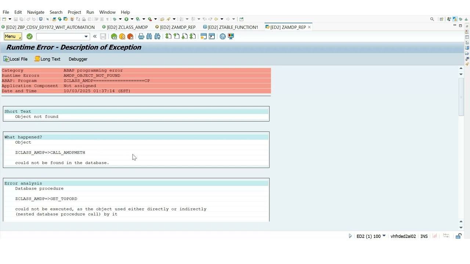
Task: Open the Edit menu
Action: click(18, 12)
